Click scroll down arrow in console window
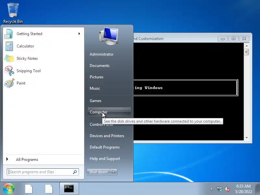Image resolution: width=260 pixels, height=195 pixels. coord(247,137)
